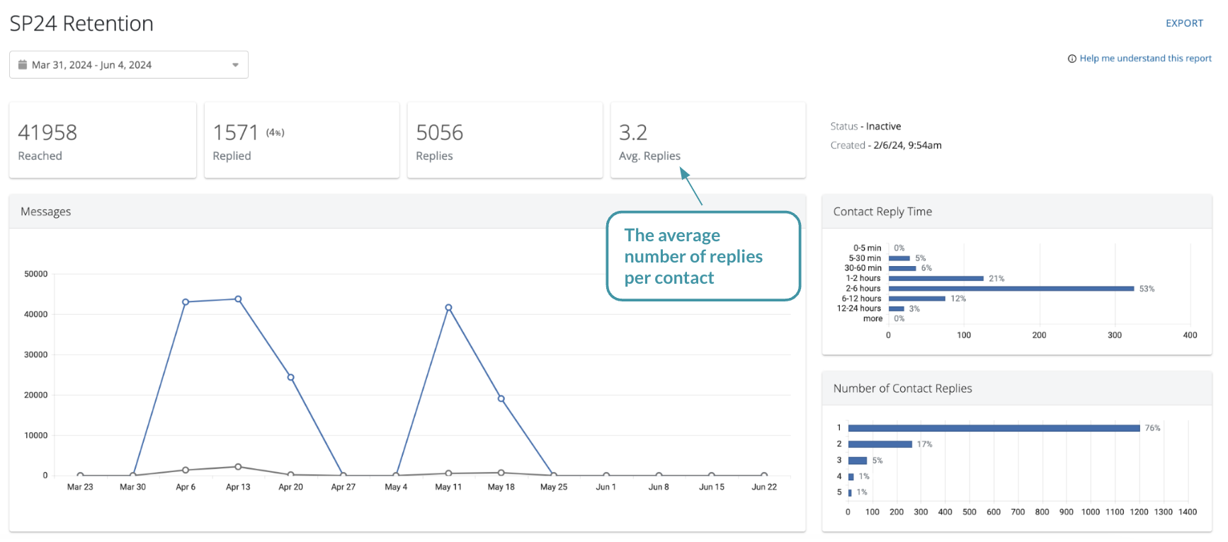Click the 2-6 hours 53% bar

point(1011,289)
